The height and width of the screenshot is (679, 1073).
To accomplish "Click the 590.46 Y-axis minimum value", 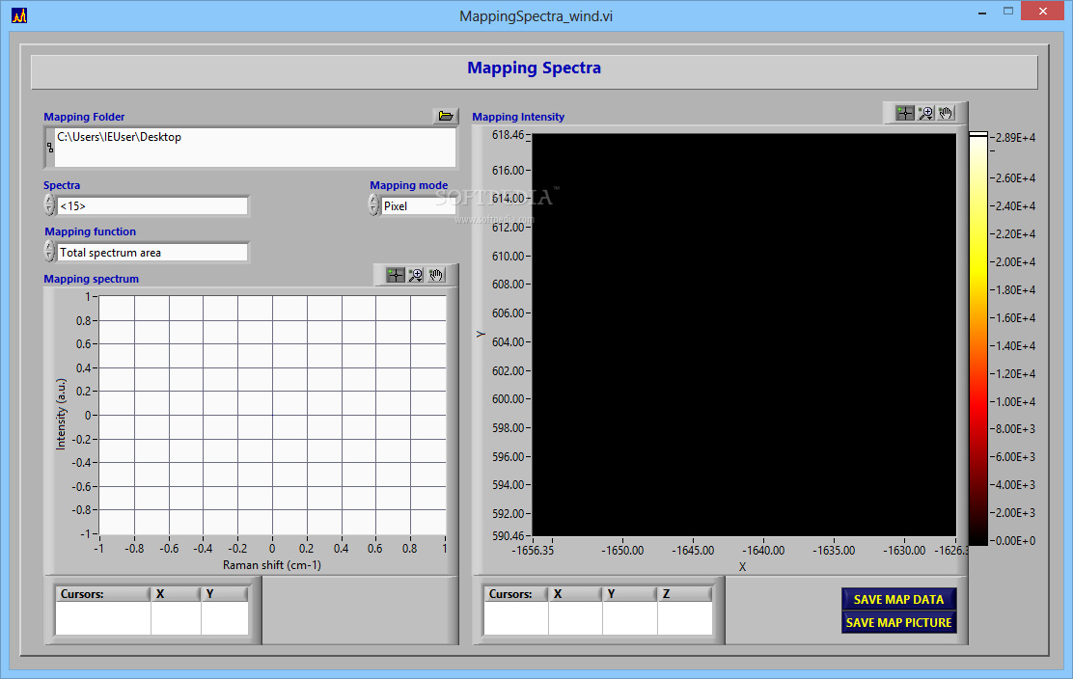I will tap(508, 535).
